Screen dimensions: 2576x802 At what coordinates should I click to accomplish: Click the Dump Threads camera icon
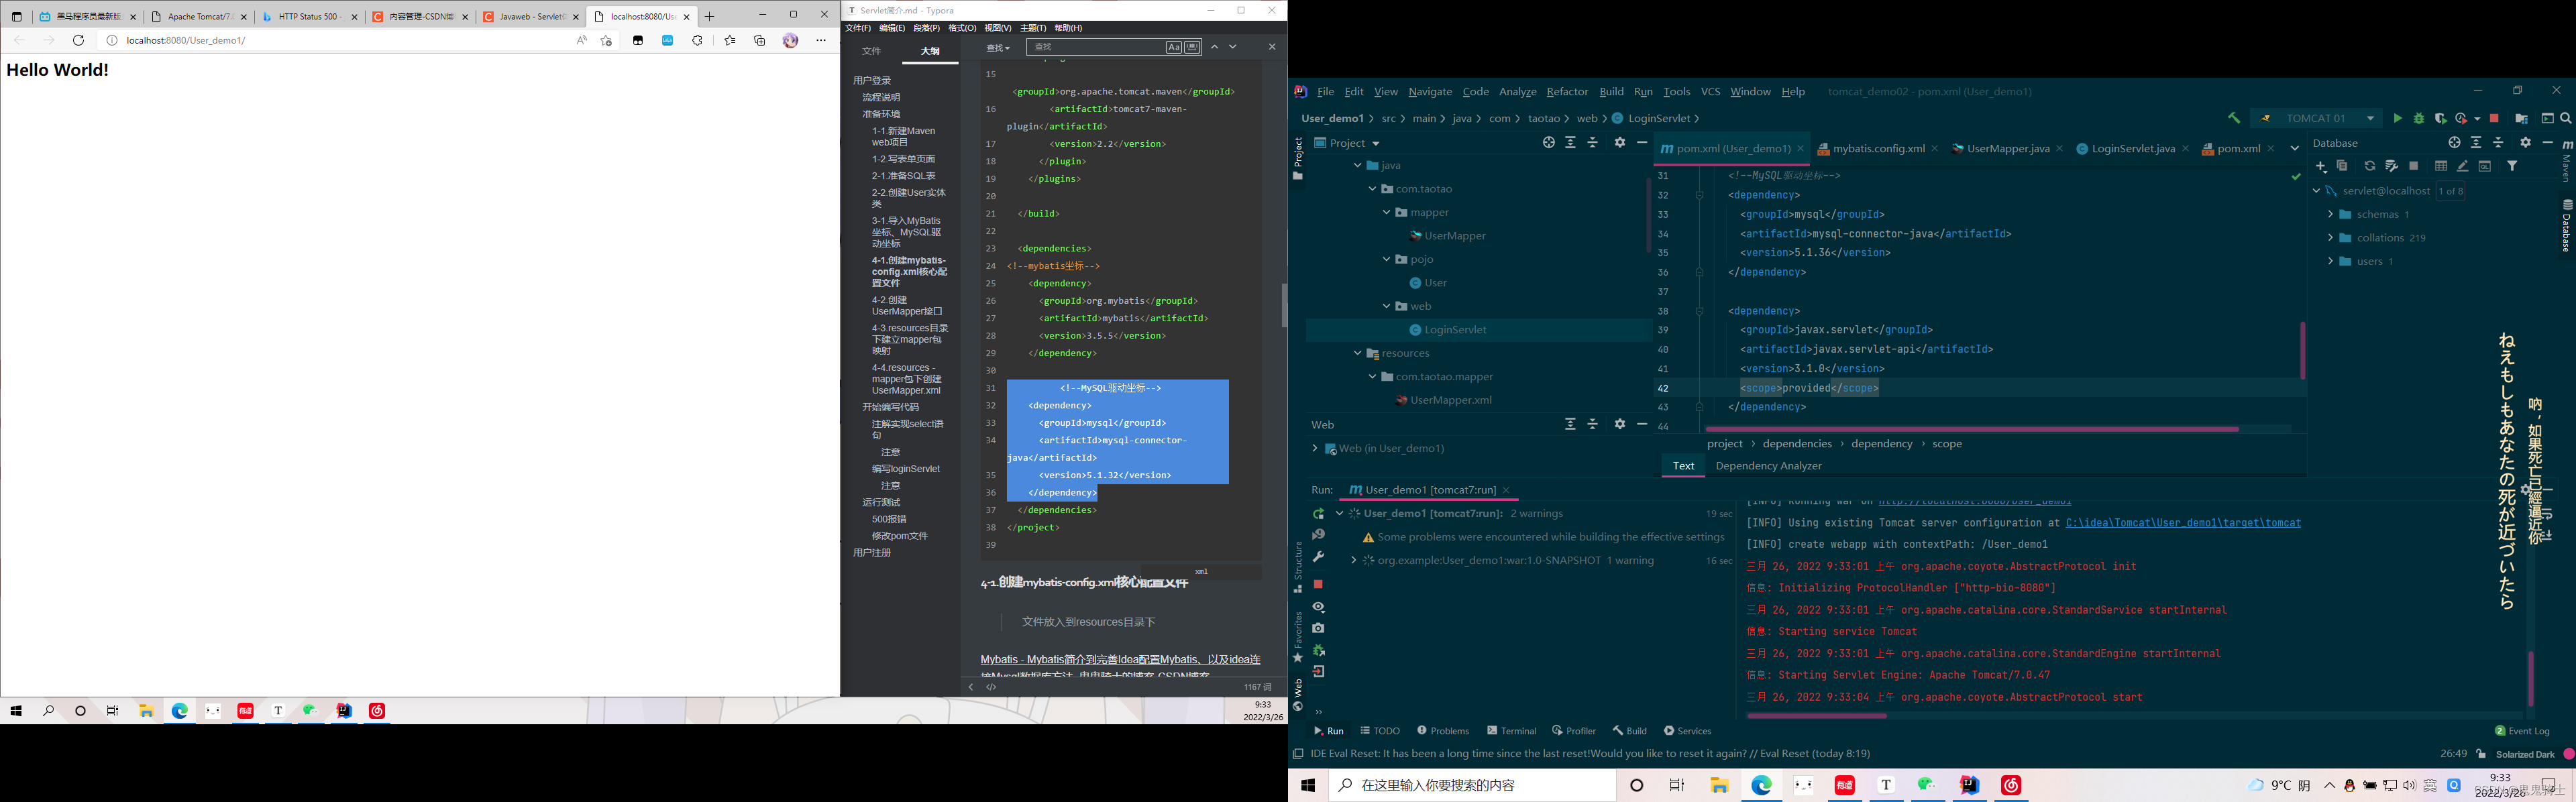click(1318, 628)
